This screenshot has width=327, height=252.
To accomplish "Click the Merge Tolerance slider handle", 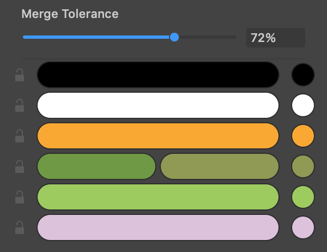I will tap(174, 37).
